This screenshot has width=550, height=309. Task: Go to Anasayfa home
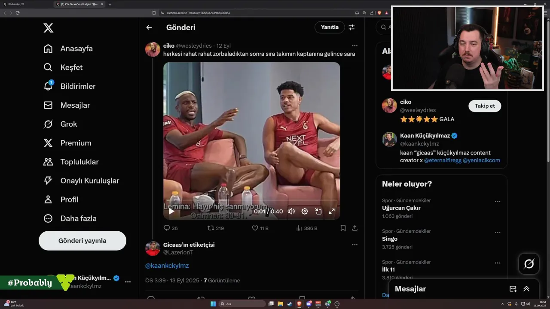(x=68, y=48)
